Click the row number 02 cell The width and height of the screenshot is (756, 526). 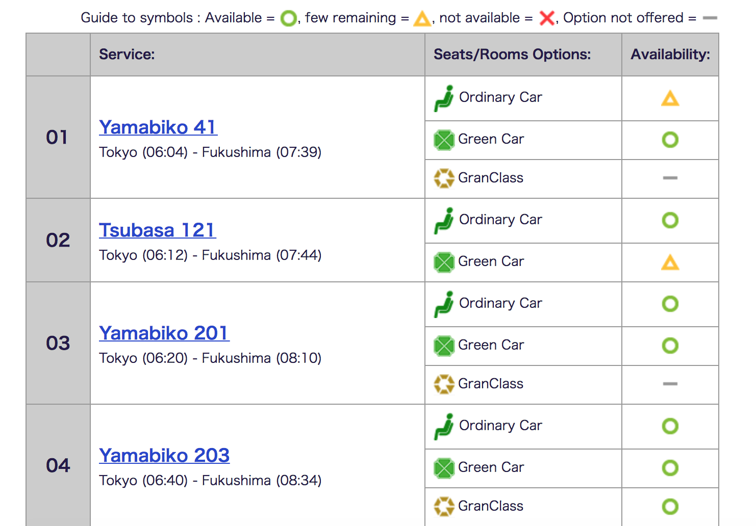[x=58, y=240]
